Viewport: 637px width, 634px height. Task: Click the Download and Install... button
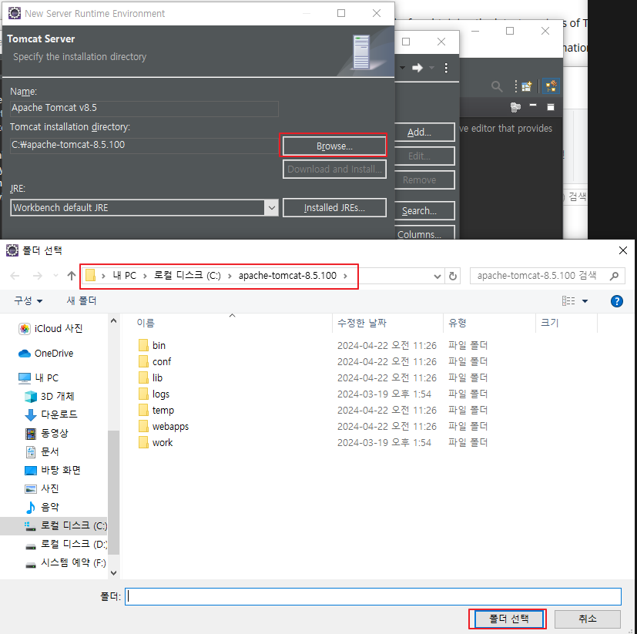[334, 169]
